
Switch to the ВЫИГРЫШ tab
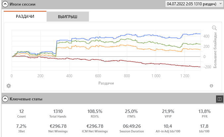(x=68, y=17)
